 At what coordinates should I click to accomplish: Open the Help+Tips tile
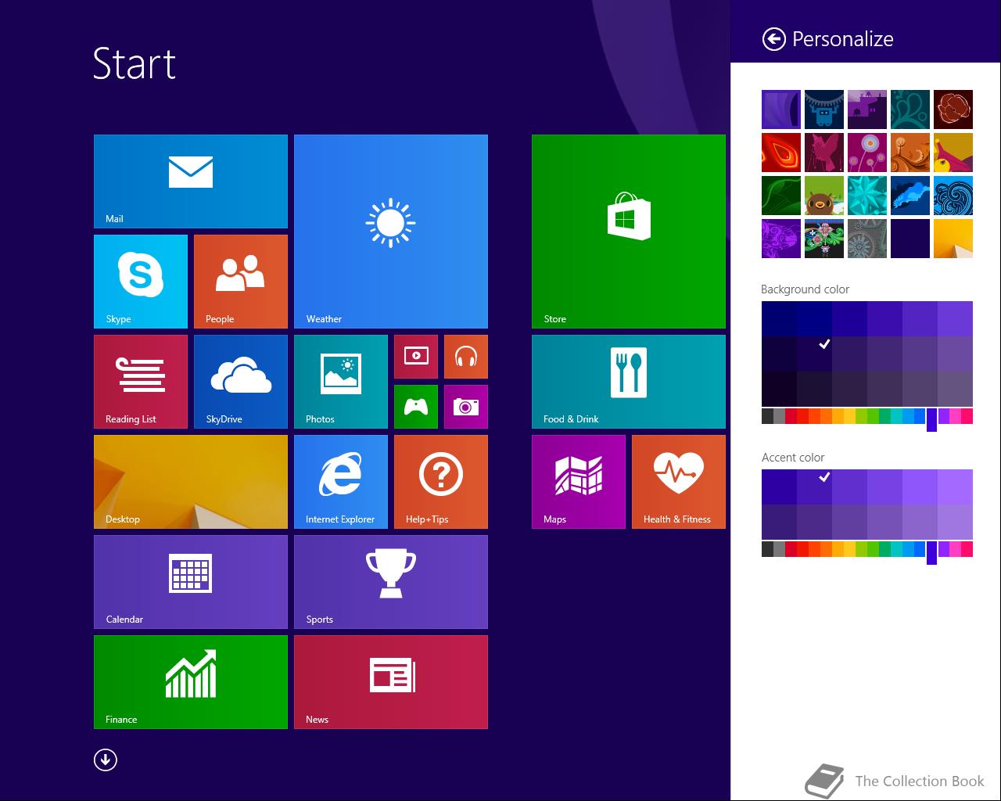pos(441,482)
